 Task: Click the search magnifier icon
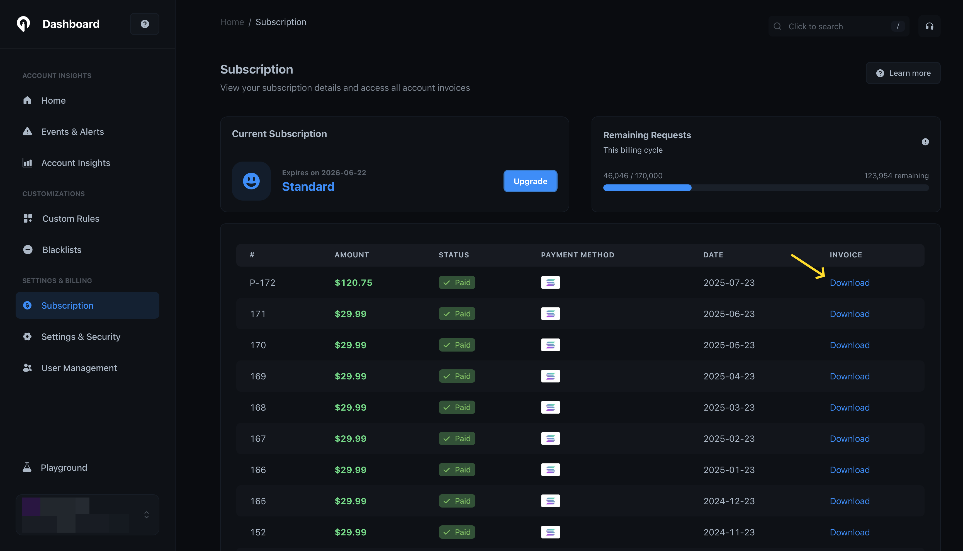click(777, 26)
